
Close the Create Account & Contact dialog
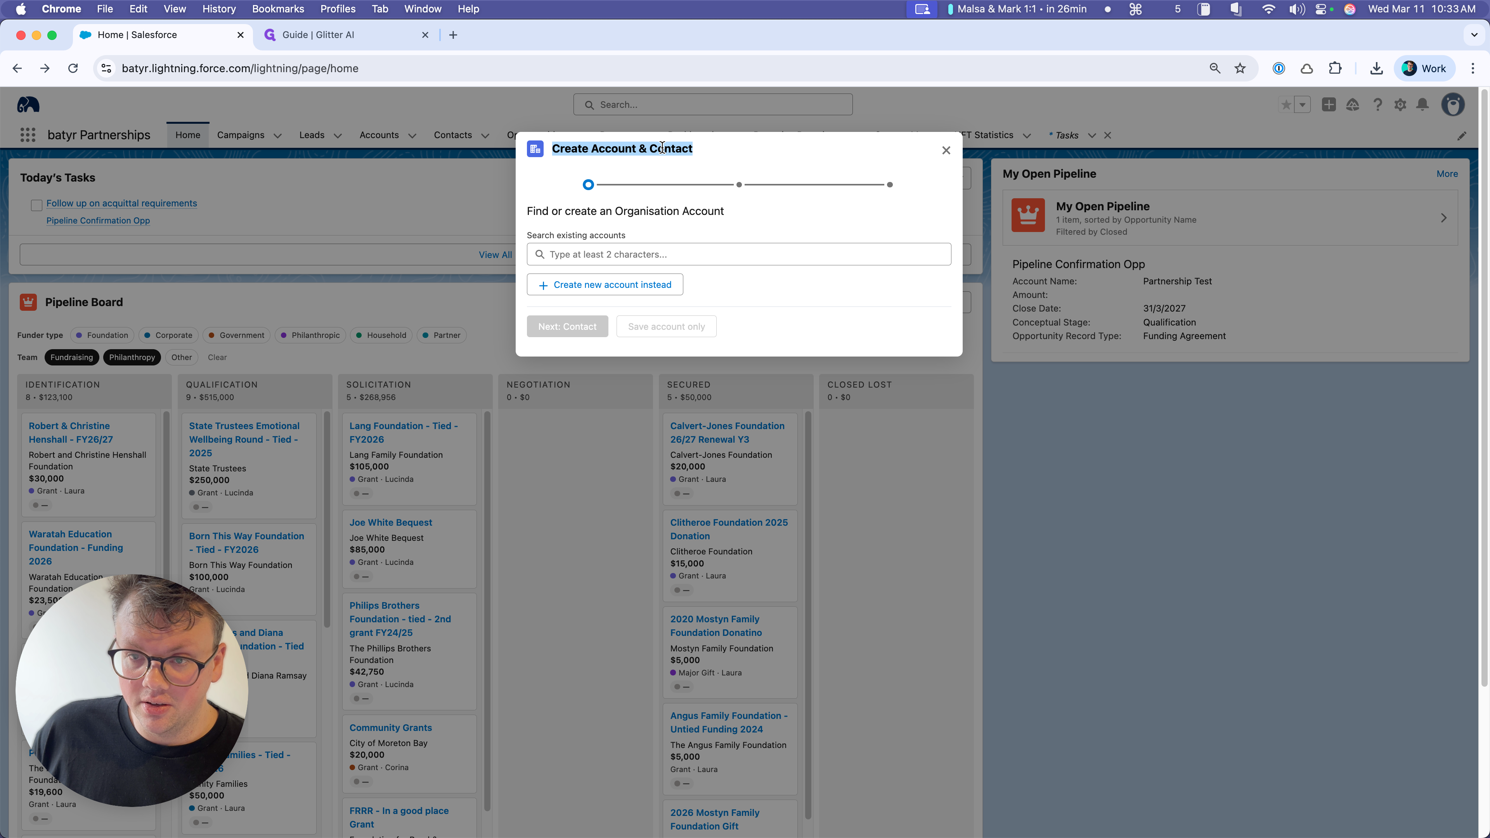946,151
